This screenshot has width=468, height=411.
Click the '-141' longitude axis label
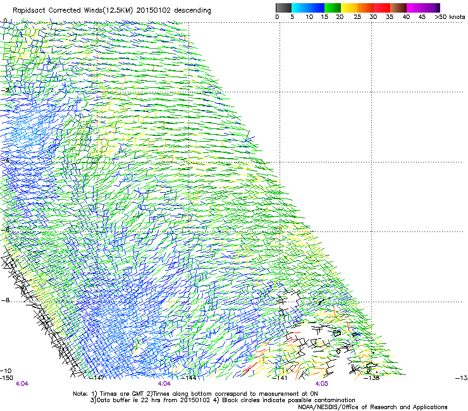(280, 378)
